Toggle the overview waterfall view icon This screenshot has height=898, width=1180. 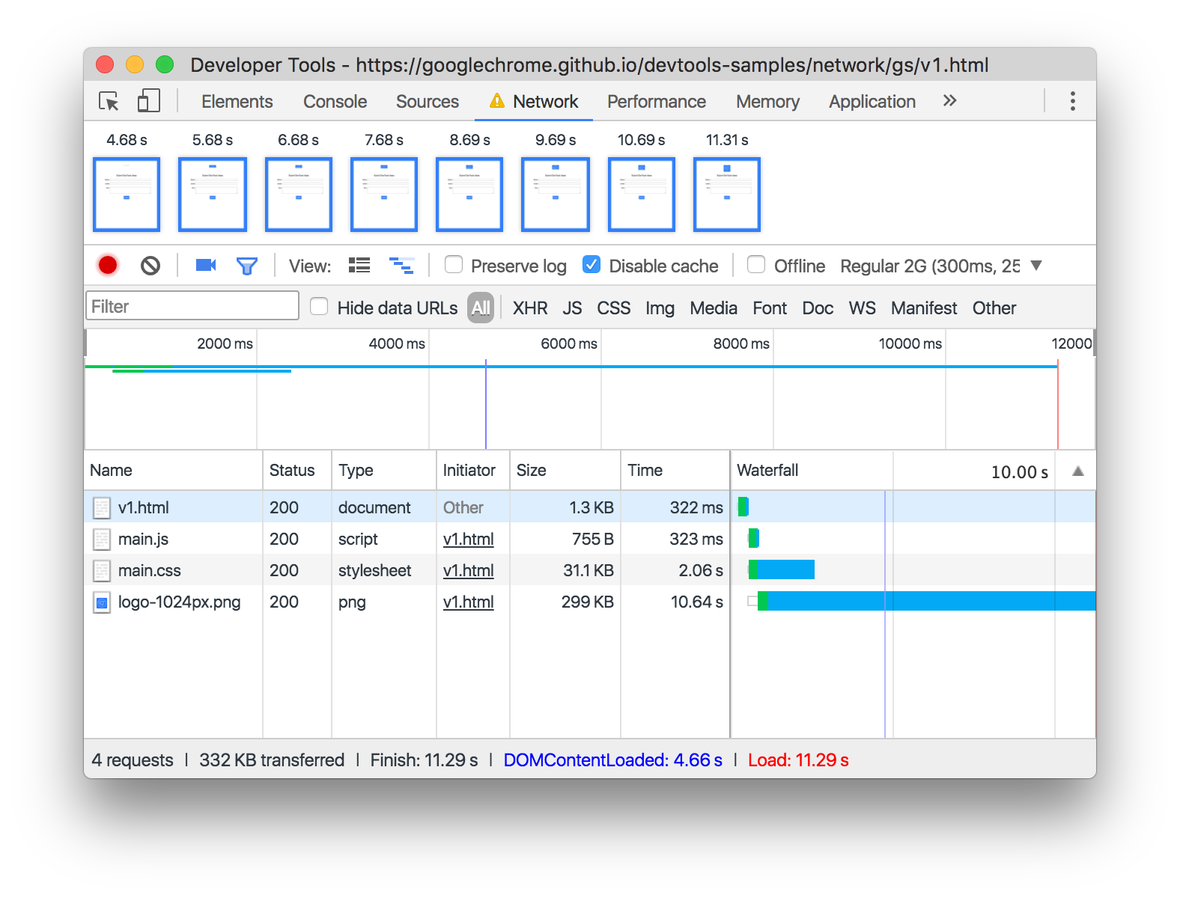(x=402, y=265)
